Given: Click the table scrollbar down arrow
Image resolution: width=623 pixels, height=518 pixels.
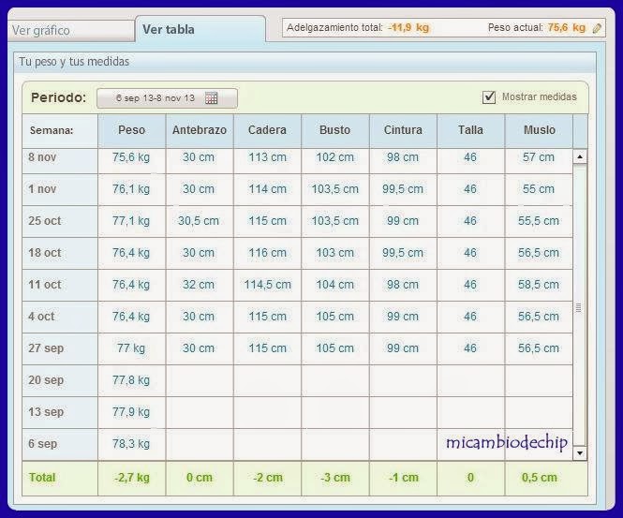Looking at the screenshot, I should point(580,452).
